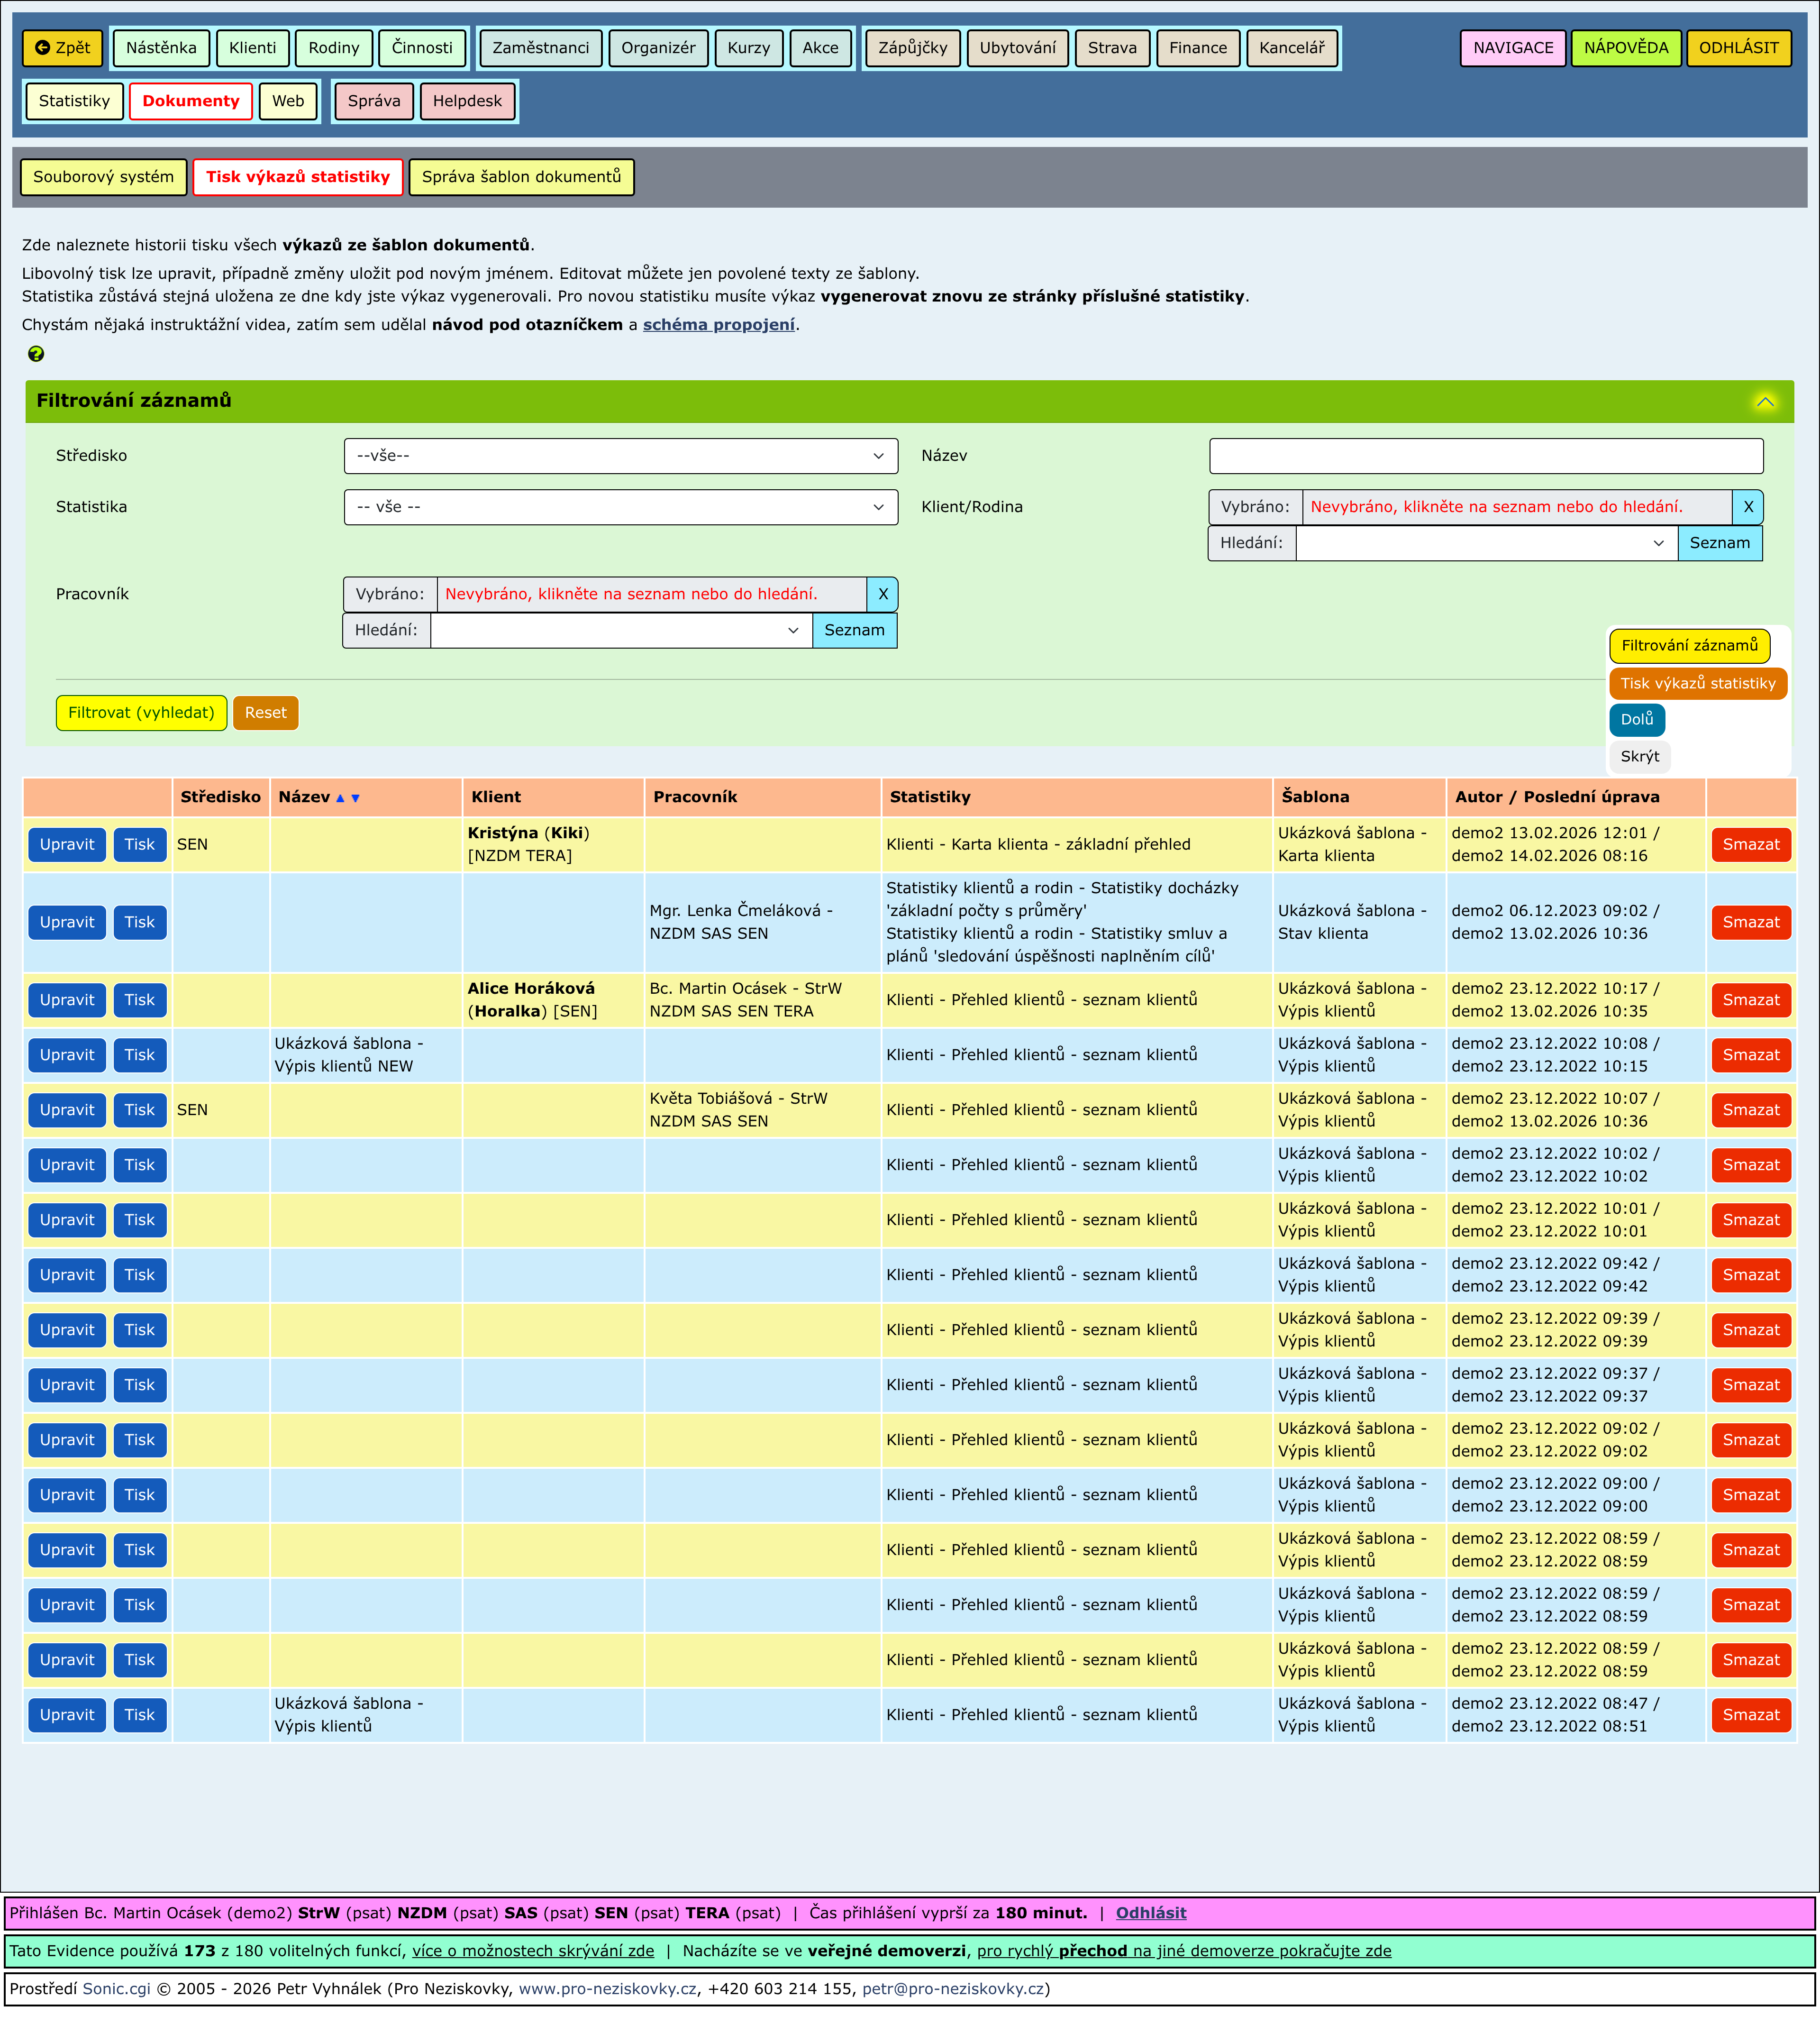Open the Středisko dropdown
Screen dimensions: 1820x2033
(x=620, y=456)
